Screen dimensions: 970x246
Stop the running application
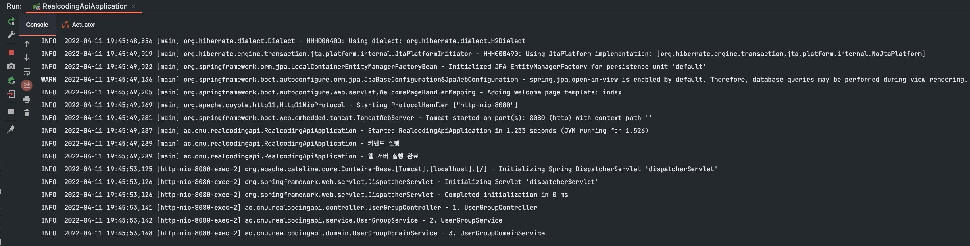click(11, 53)
